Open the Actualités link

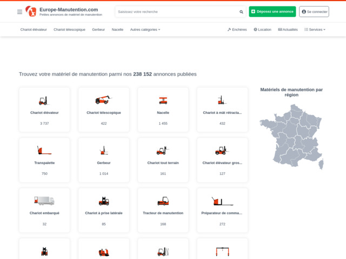tap(288, 30)
